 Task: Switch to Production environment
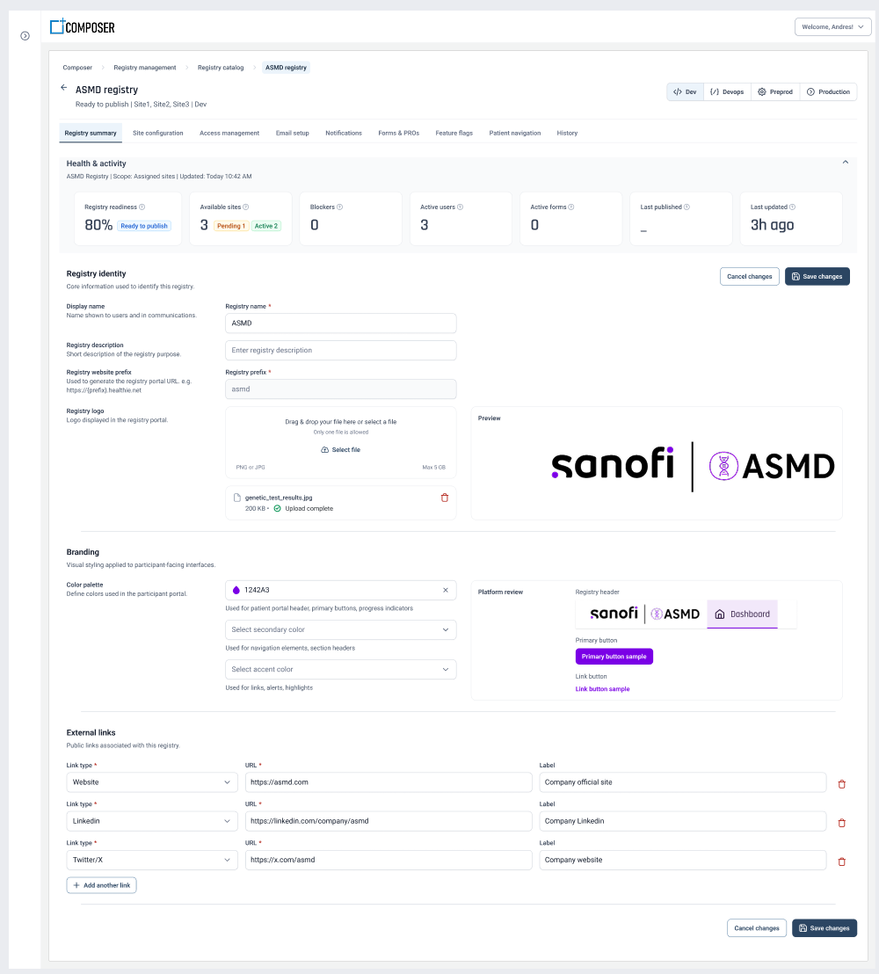828,92
